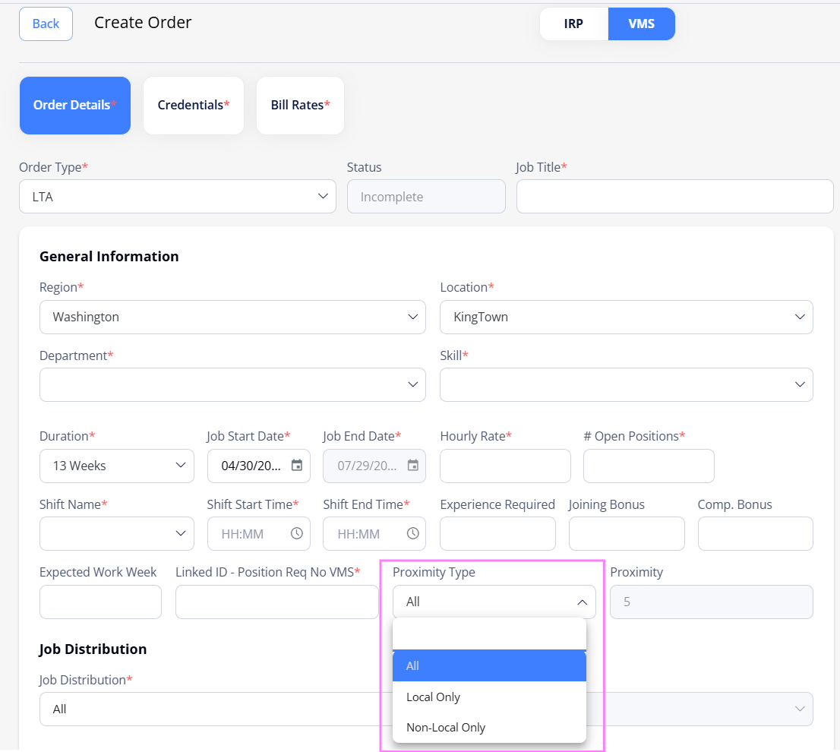The height and width of the screenshot is (752, 840).
Task: Open the Region dropdown showing Washington
Action: point(232,317)
